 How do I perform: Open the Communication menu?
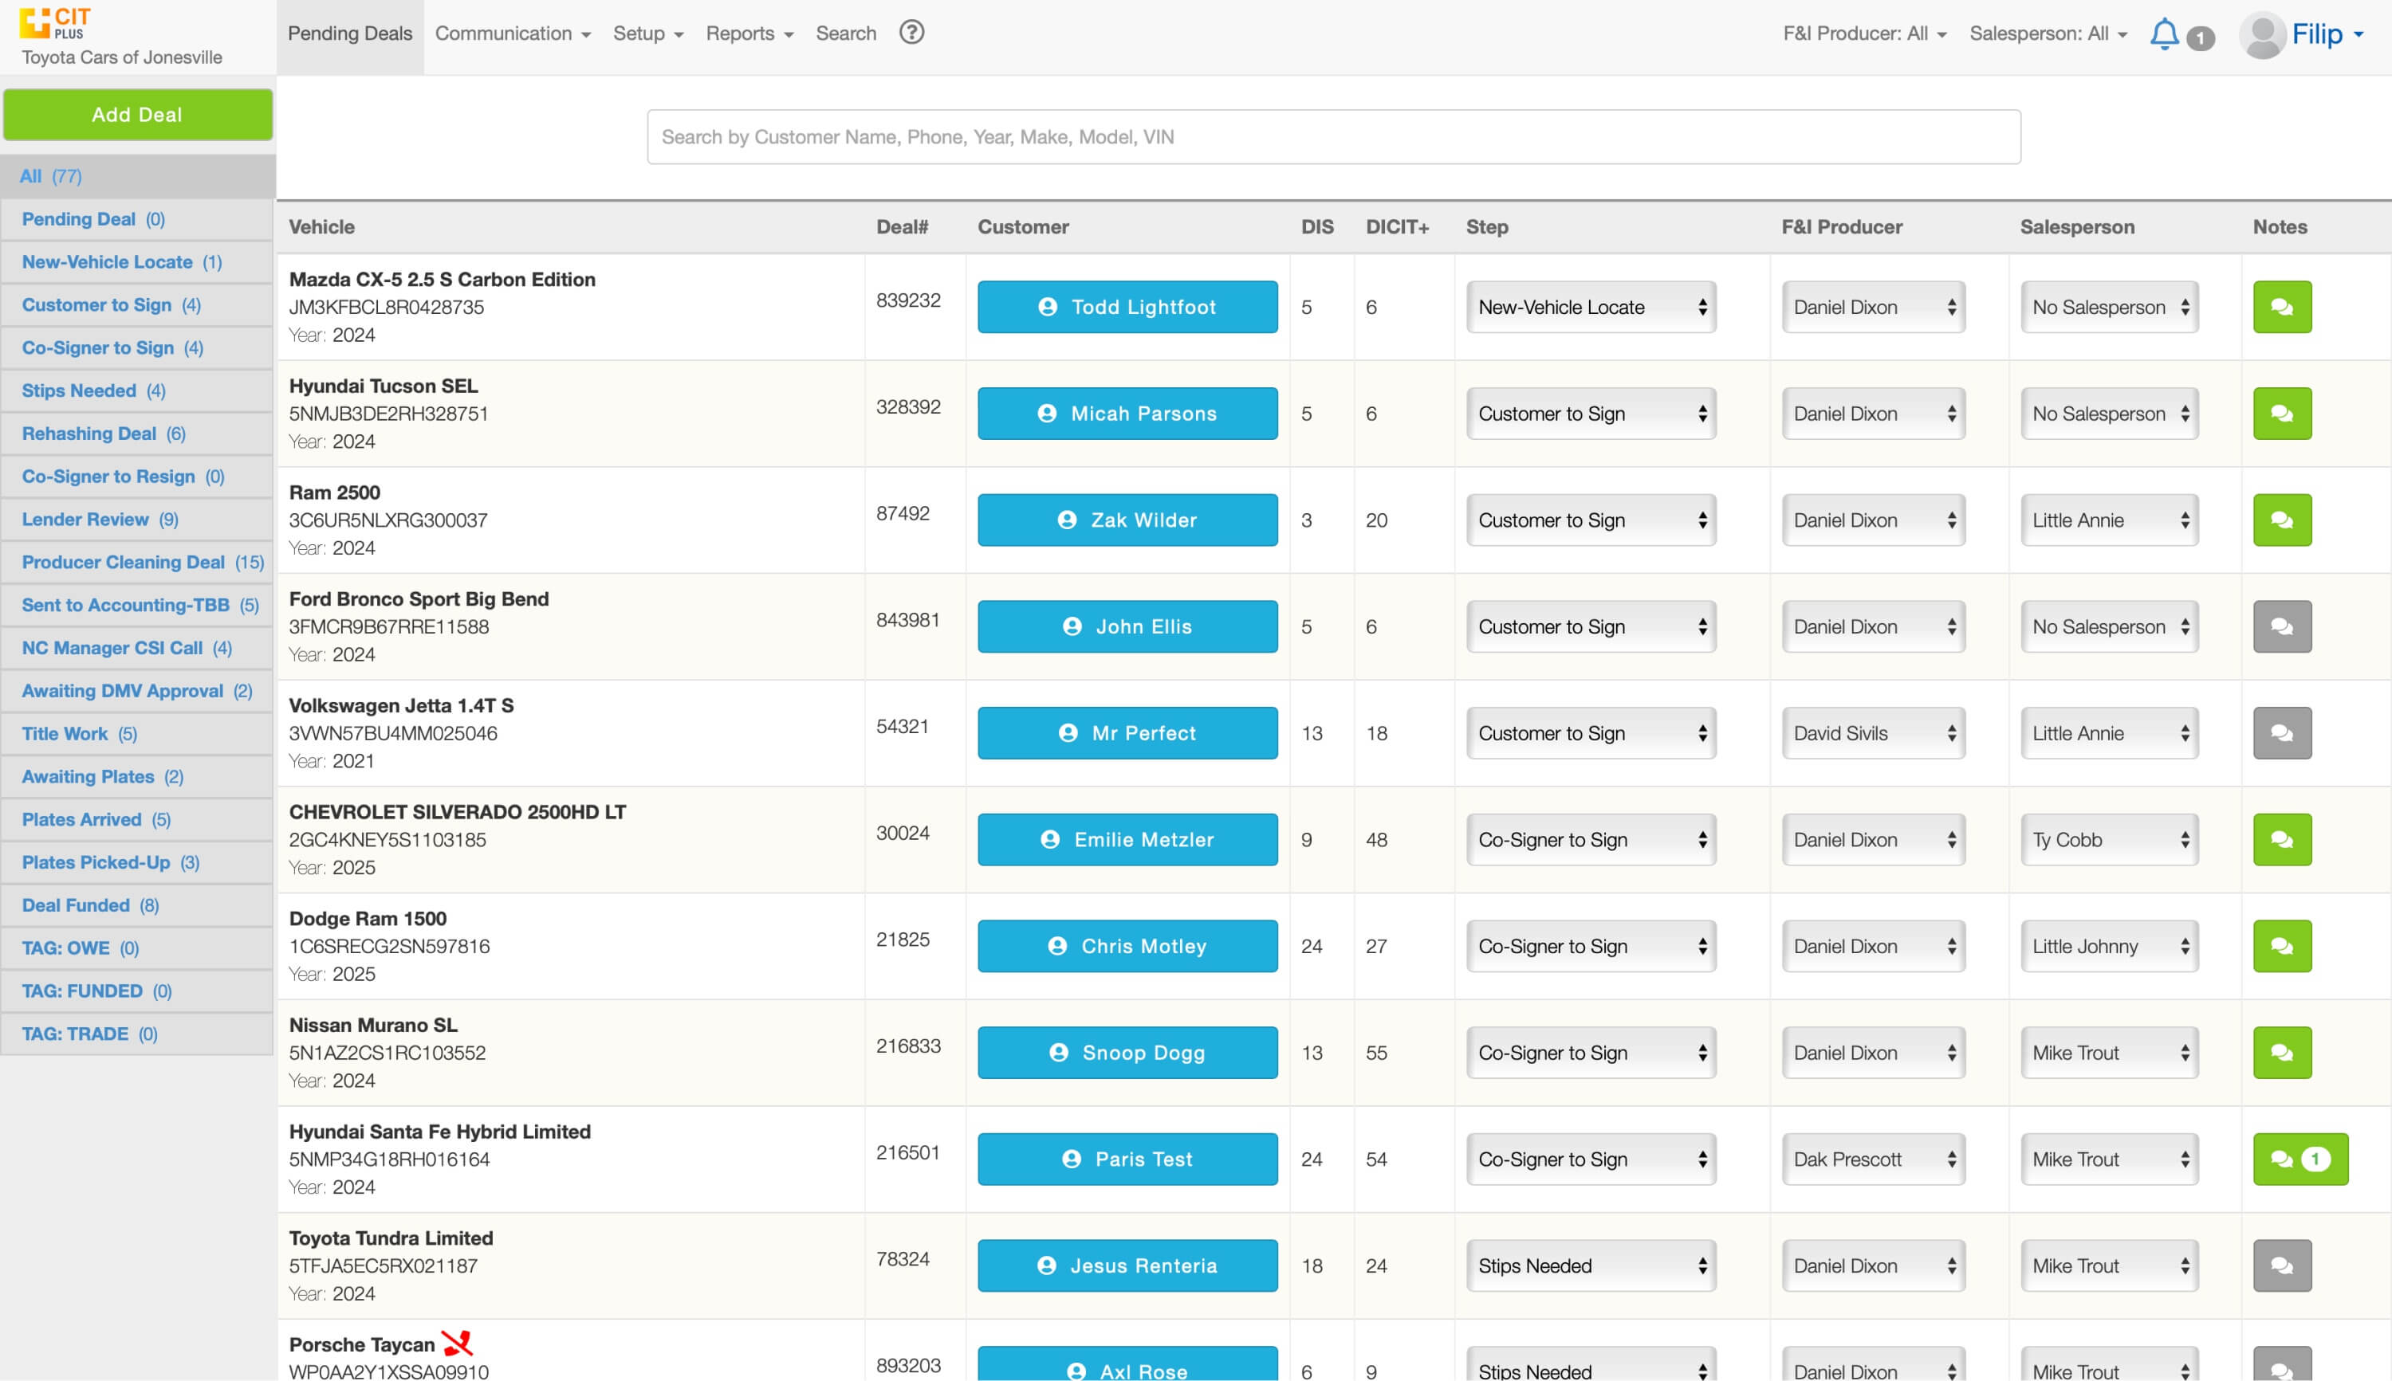513,34
